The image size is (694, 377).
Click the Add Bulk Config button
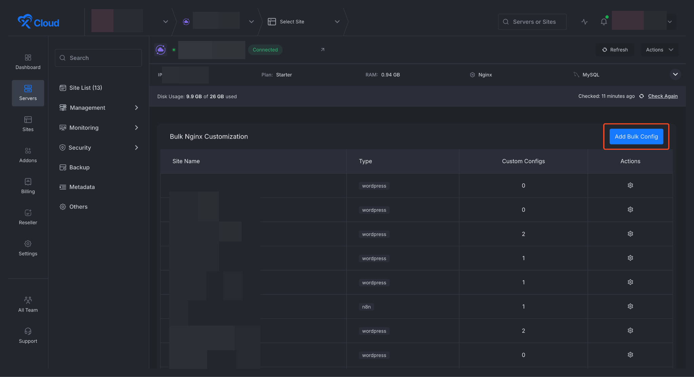pos(636,137)
